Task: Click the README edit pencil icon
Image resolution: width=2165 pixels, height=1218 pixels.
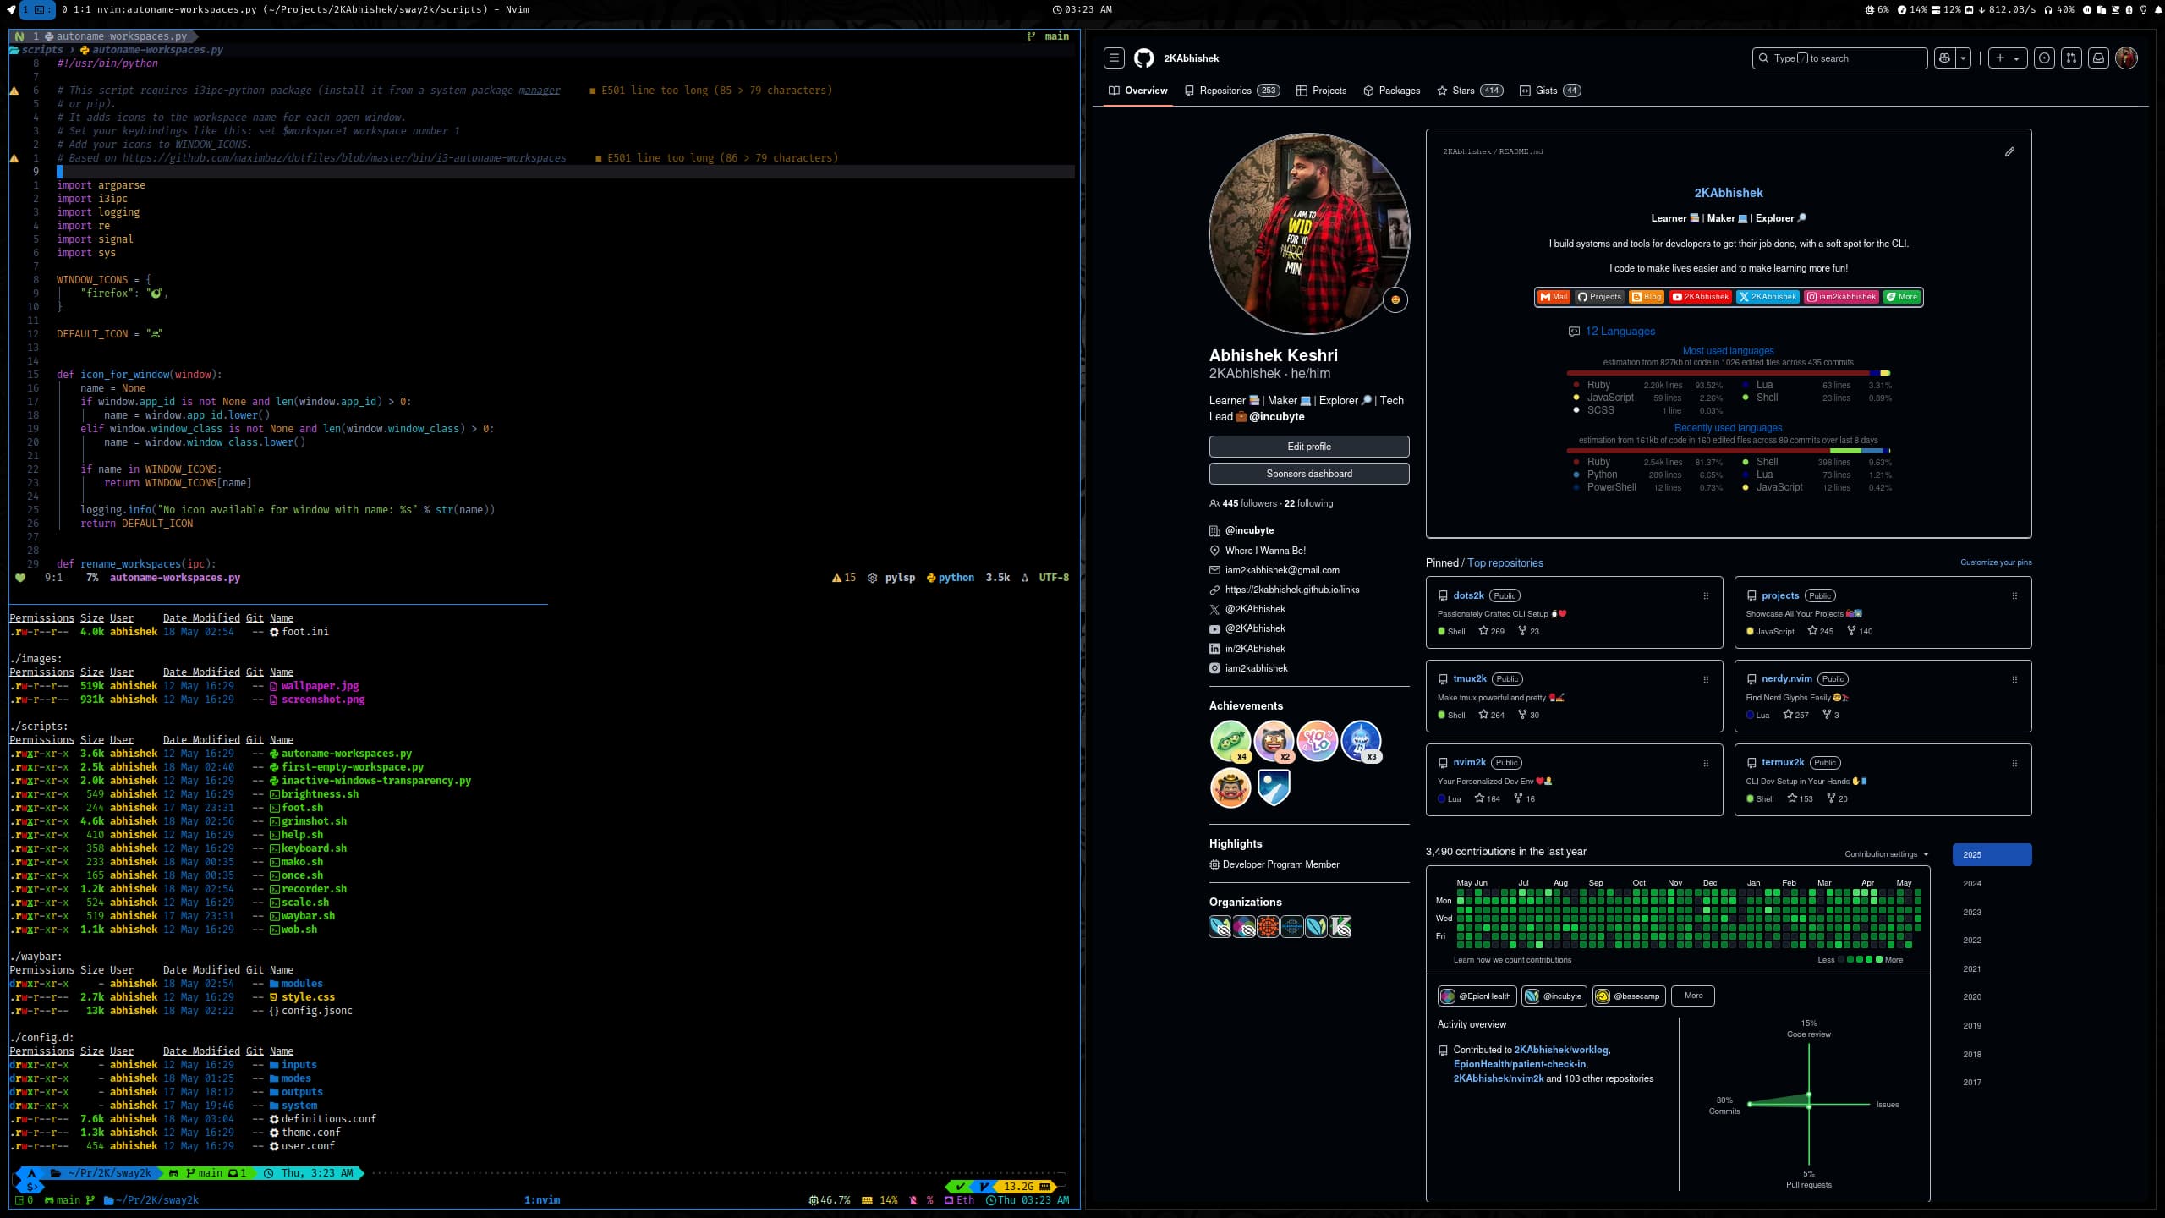Action: coord(2009,152)
